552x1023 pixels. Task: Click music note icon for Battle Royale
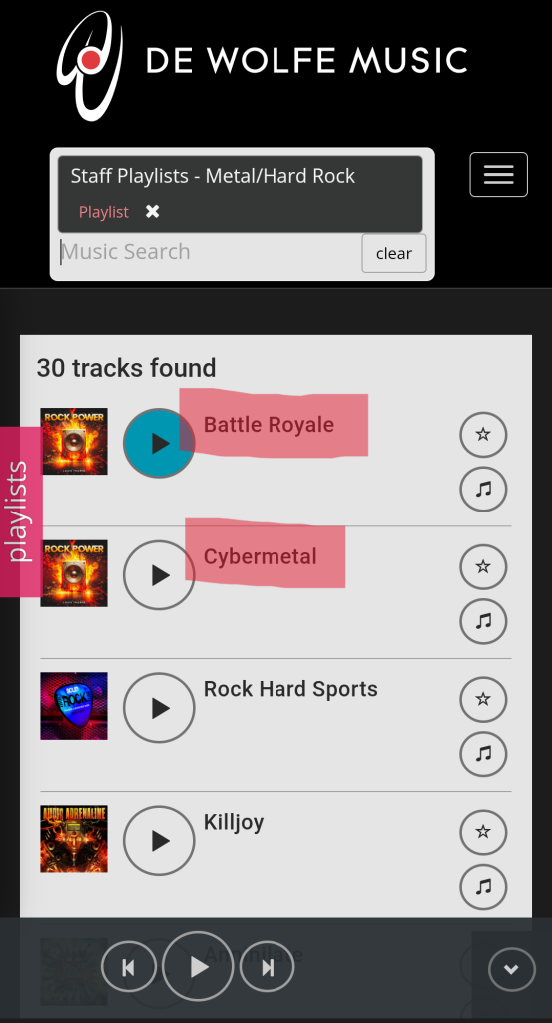click(x=483, y=489)
